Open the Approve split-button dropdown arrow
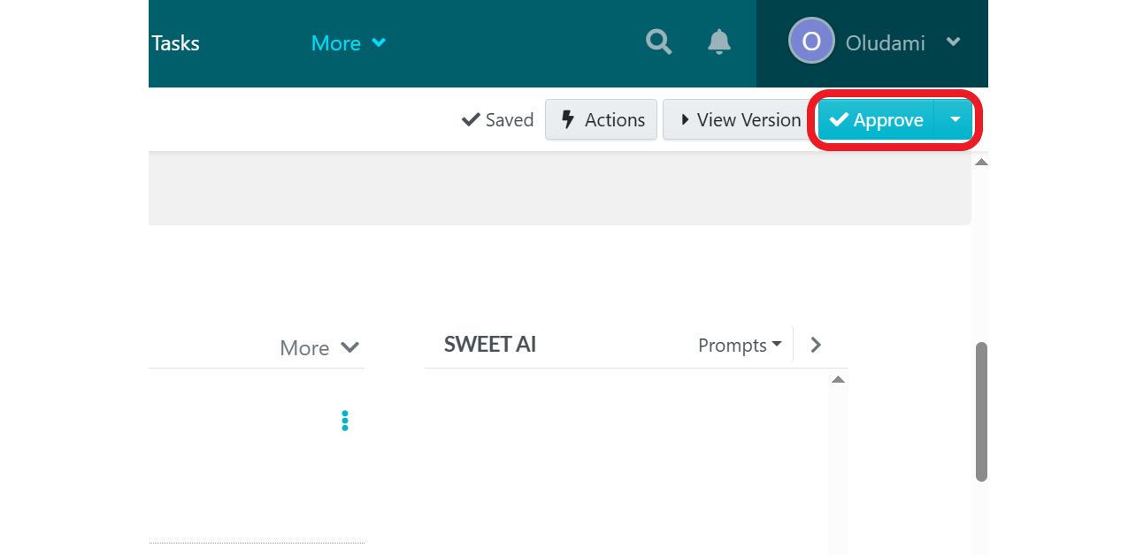1136x555 pixels. [955, 119]
